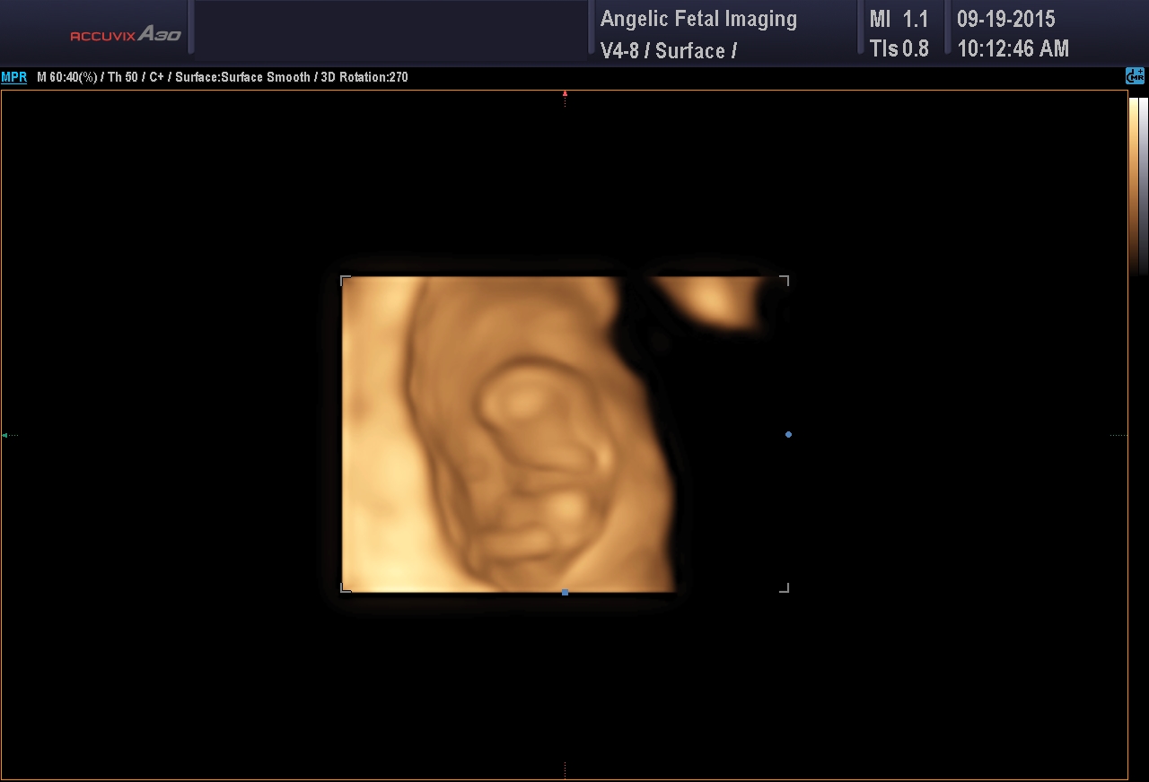Click the bottom-left ROI corner bracket
This screenshot has height=782, width=1149.
[x=346, y=587]
